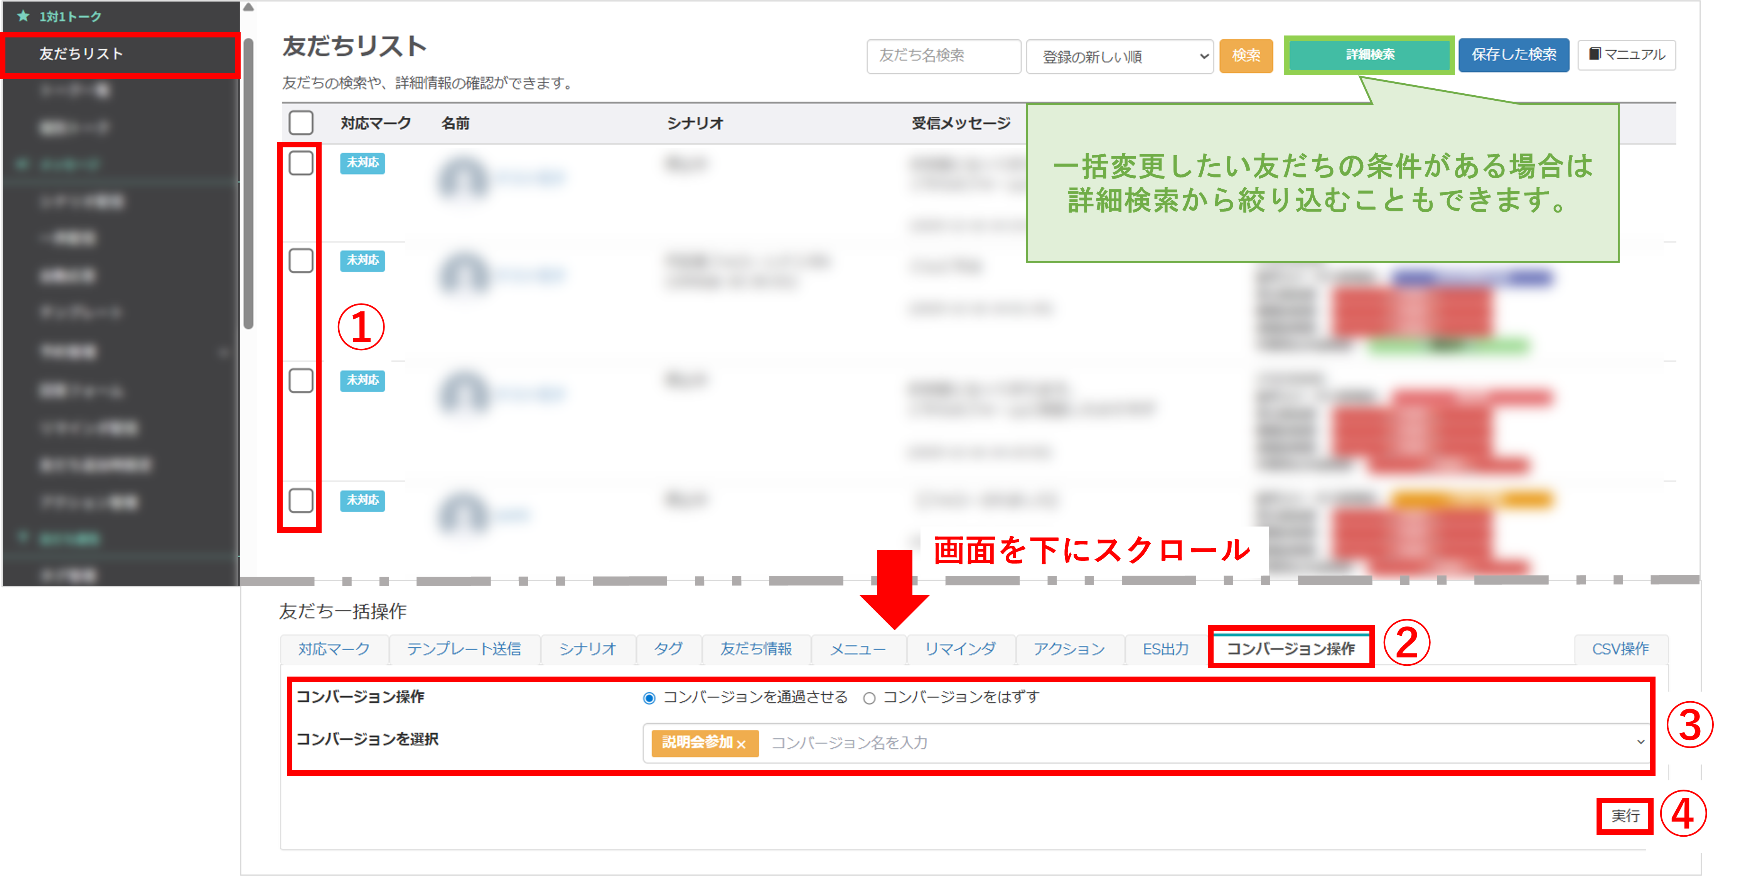Check the select-all checkbox in table header

click(301, 123)
